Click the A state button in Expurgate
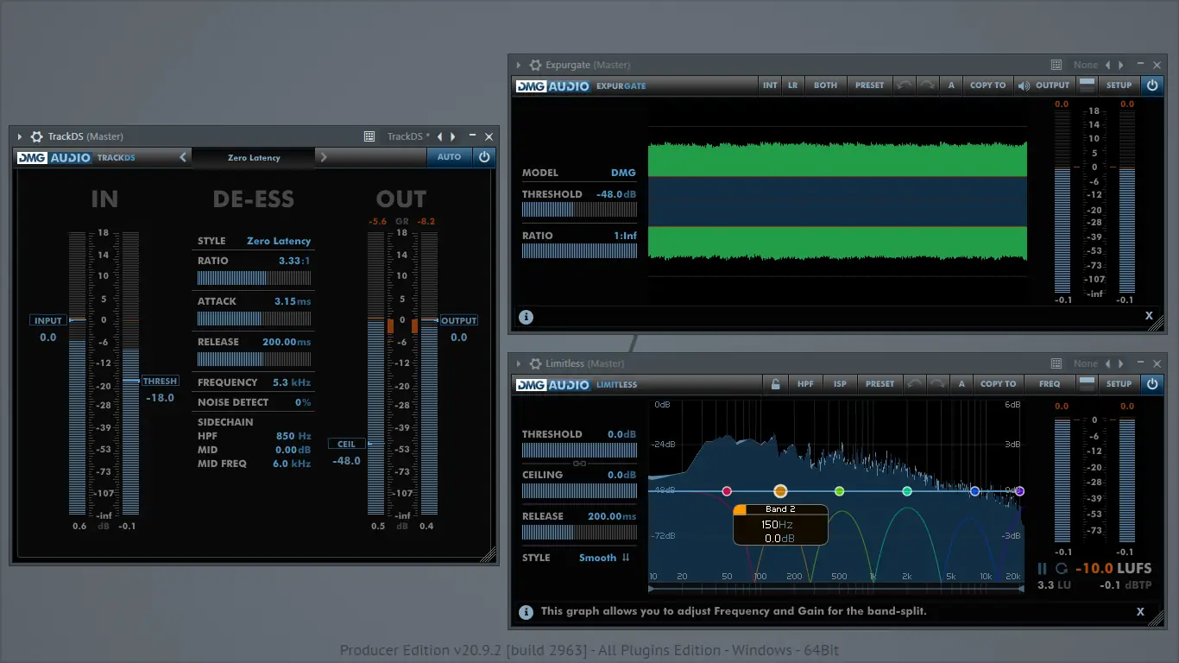This screenshot has width=1179, height=663. click(951, 85)
